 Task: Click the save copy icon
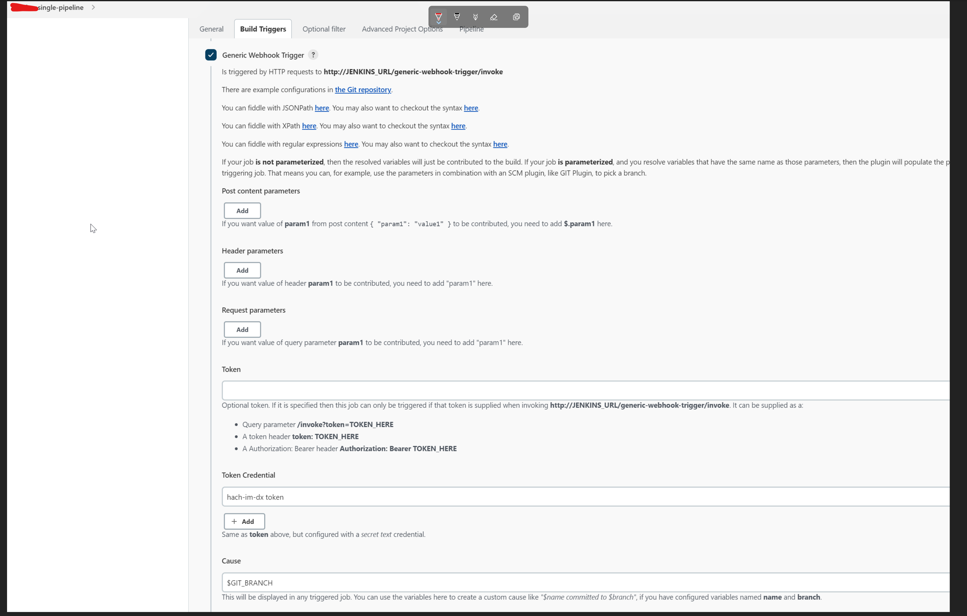pos(516,17)
